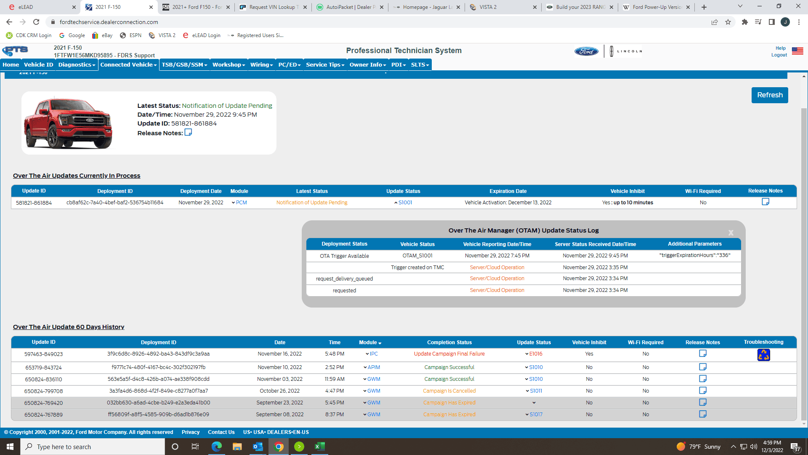Click the Refresh button
Screen dimensions: 808x455
[769, 95]
